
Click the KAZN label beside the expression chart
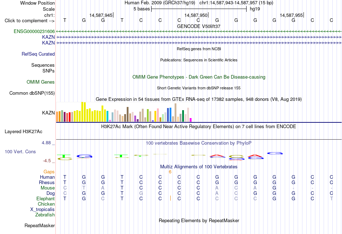tap(49, 113)
